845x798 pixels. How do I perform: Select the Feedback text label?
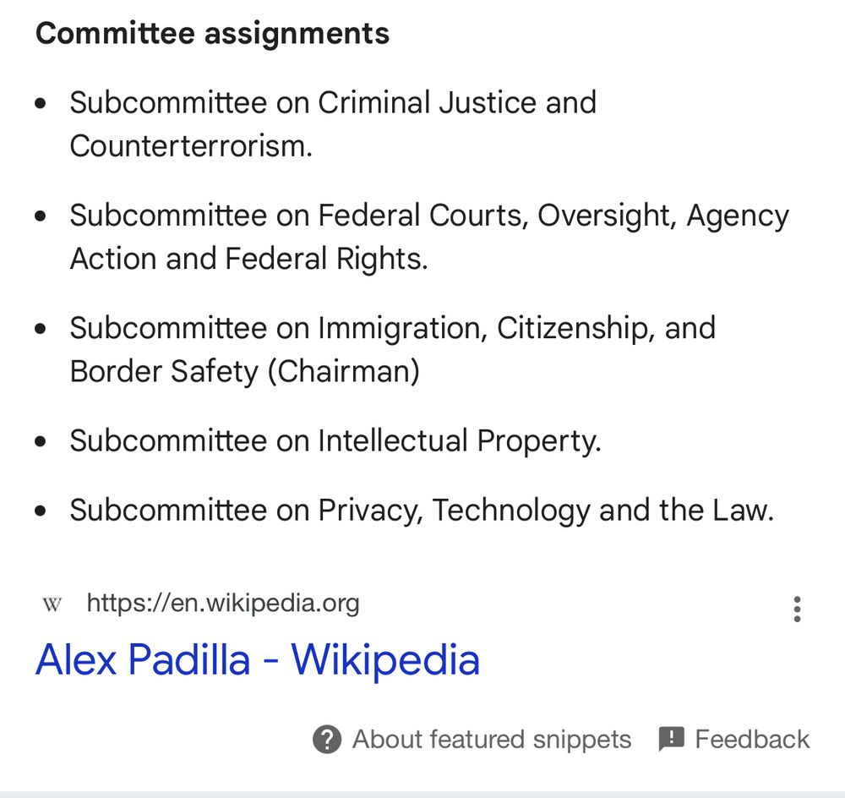point(752,739)
